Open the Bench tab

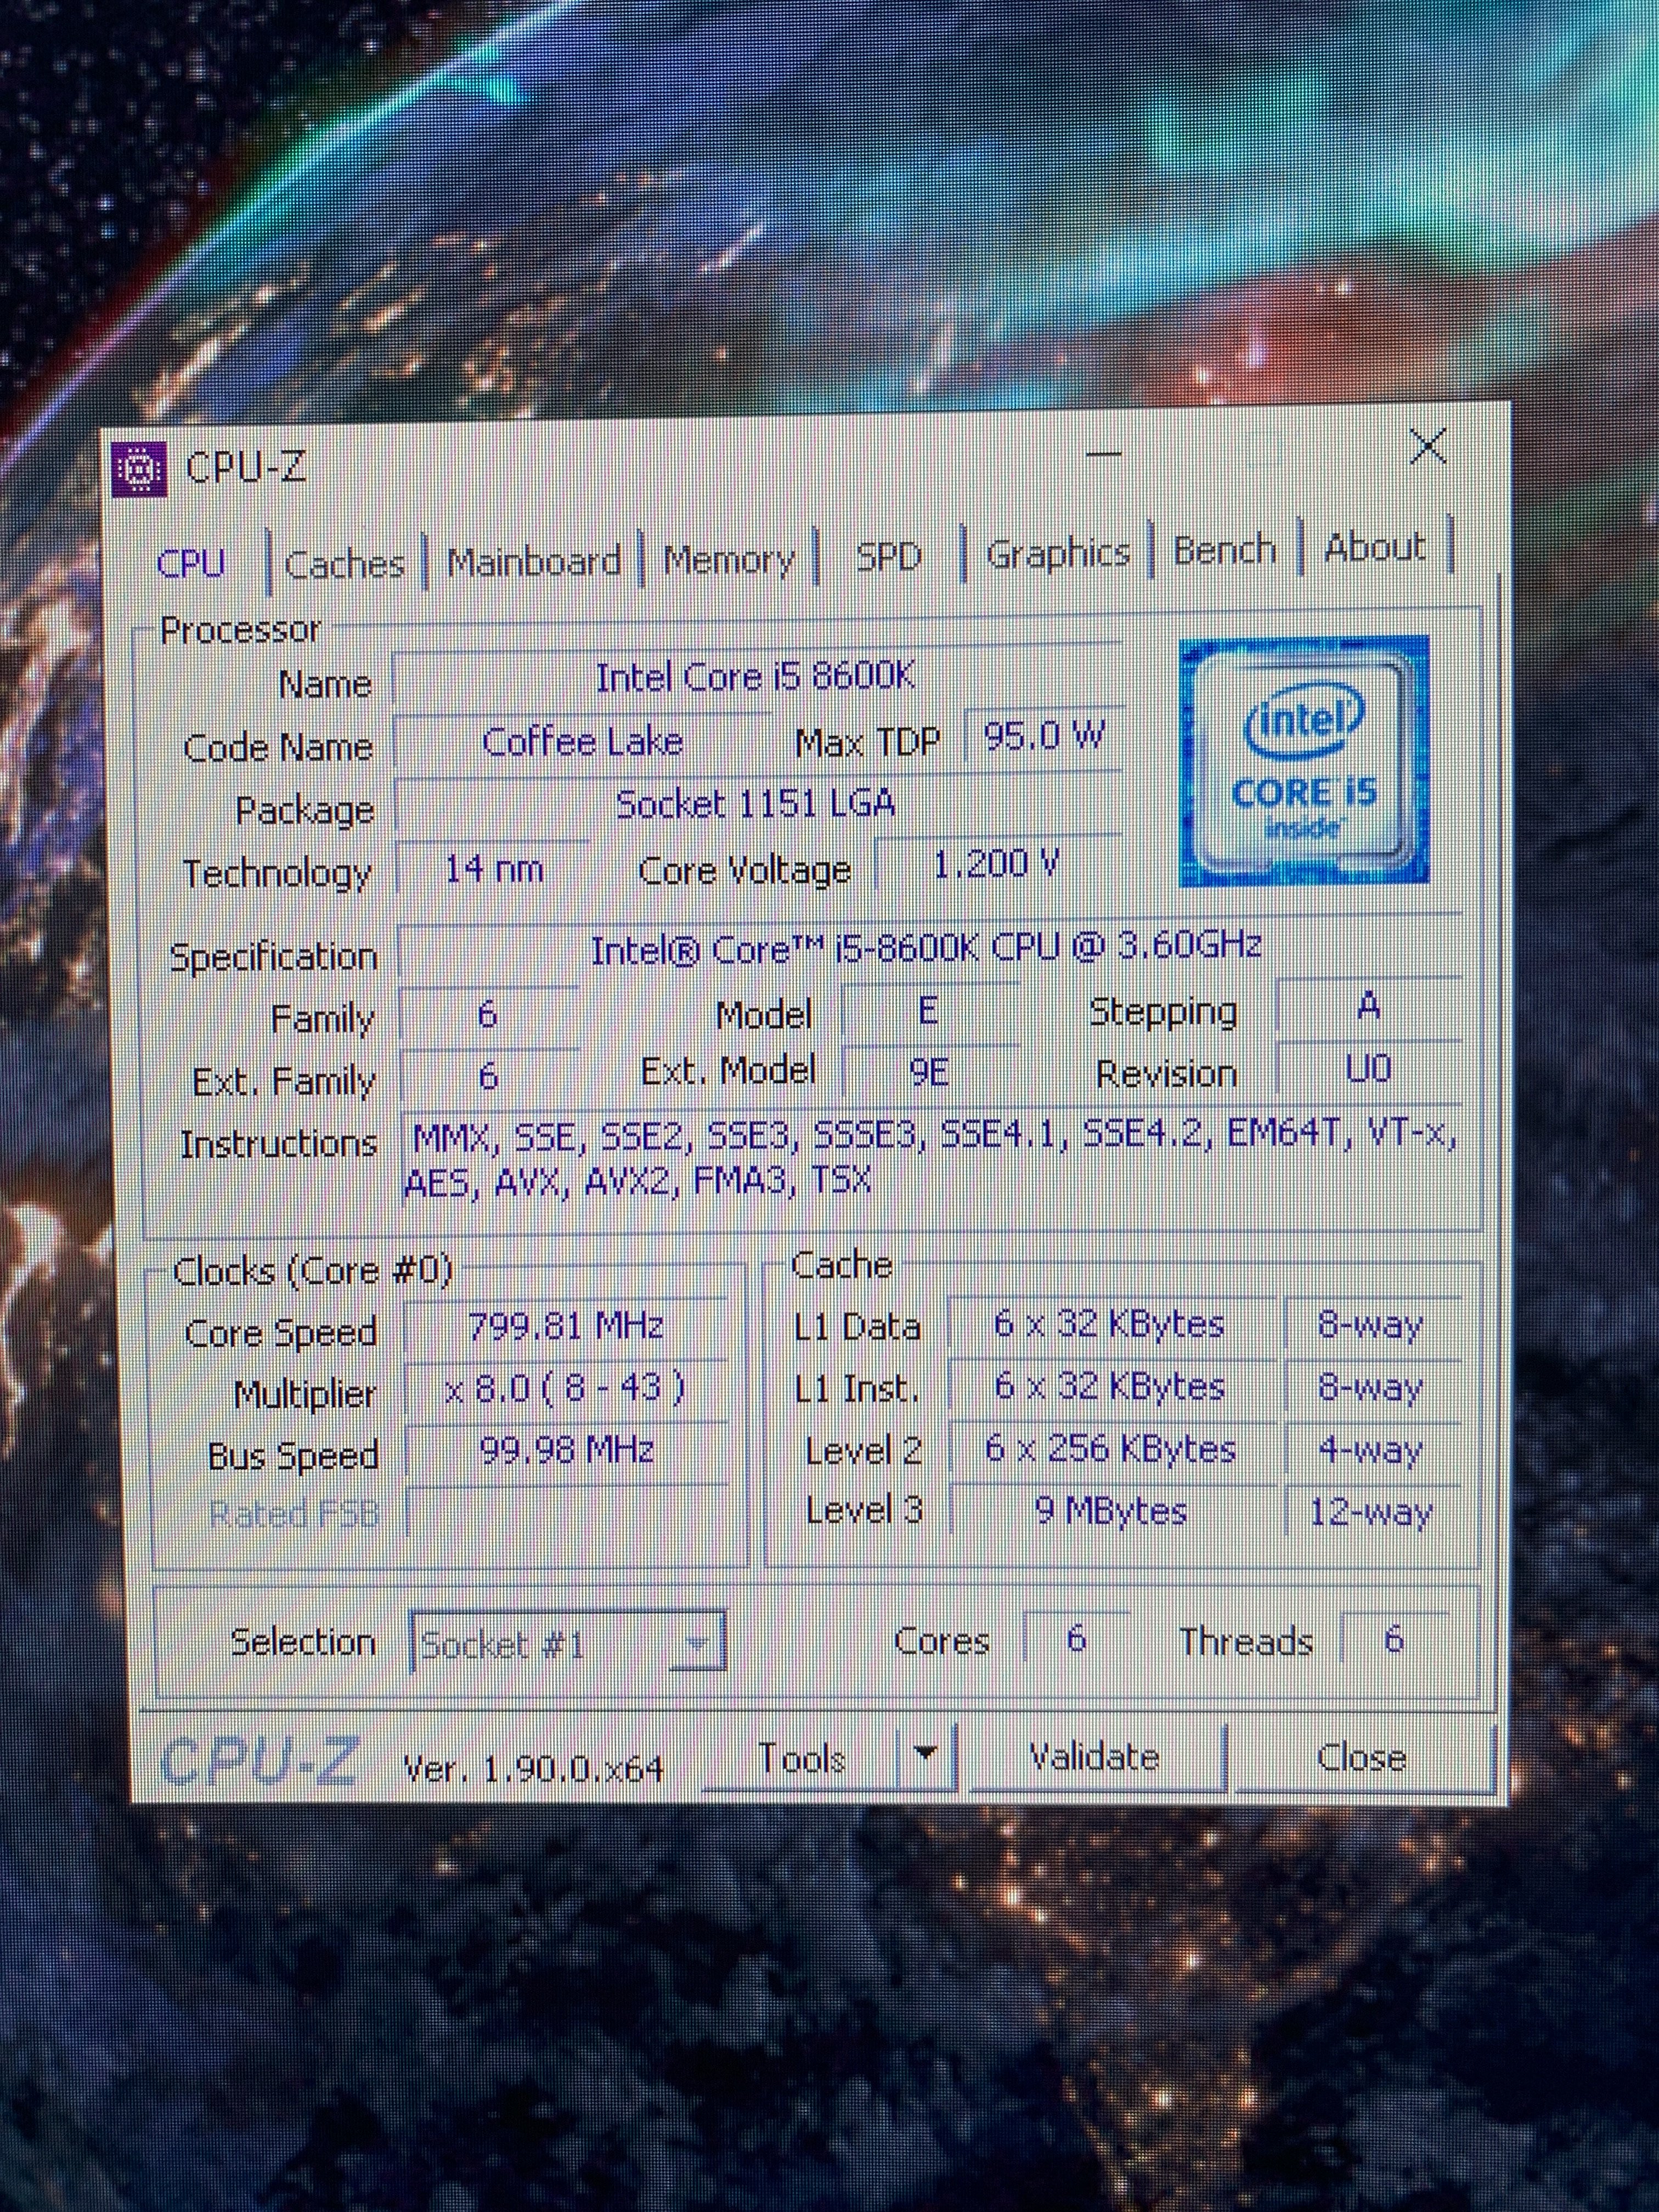pyautogui.click(x=1224, y=550)
